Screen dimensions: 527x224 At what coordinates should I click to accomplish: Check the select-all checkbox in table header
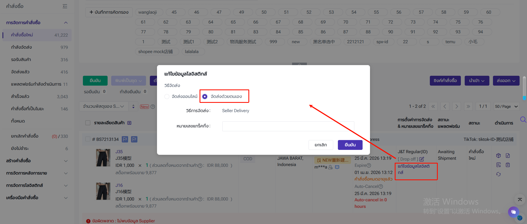click(x=88, y=123)
